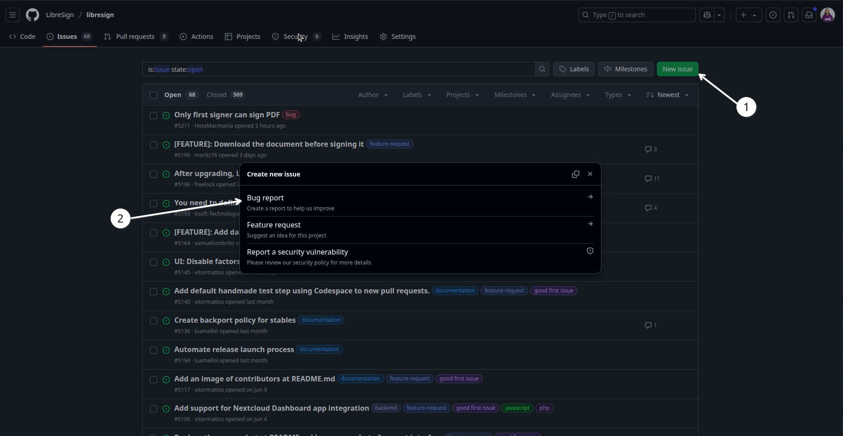This screenshot has width=843, height=436.
Task: Open the comments icon showing 3
Action: [651, 149]
